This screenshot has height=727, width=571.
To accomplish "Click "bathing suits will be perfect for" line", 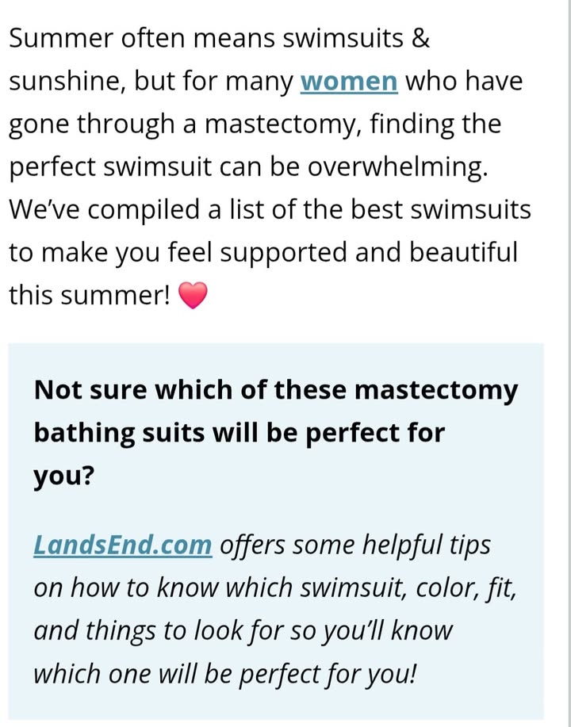I will click(240, 433).
